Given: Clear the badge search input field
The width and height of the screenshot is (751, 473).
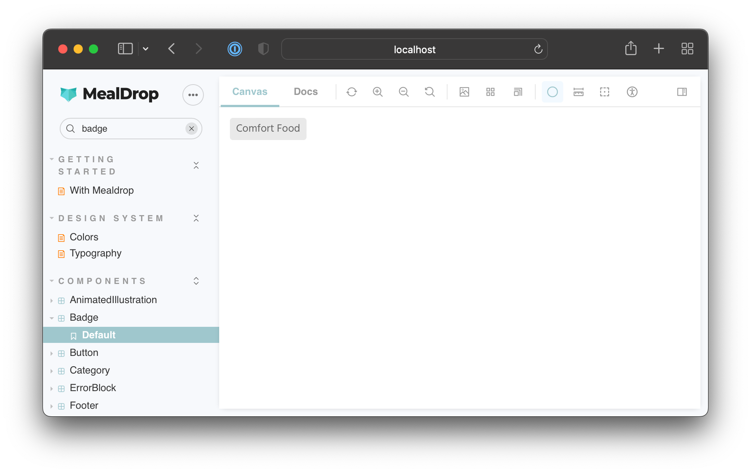Looking at the screenshot, I should [x=191, y=129].
